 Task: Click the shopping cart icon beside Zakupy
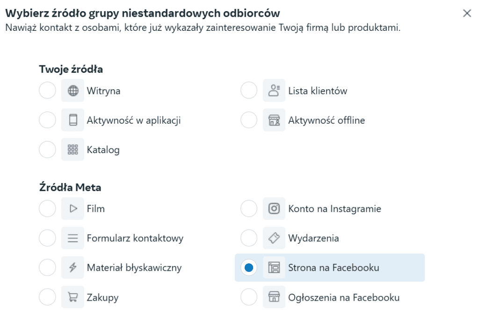73,297
